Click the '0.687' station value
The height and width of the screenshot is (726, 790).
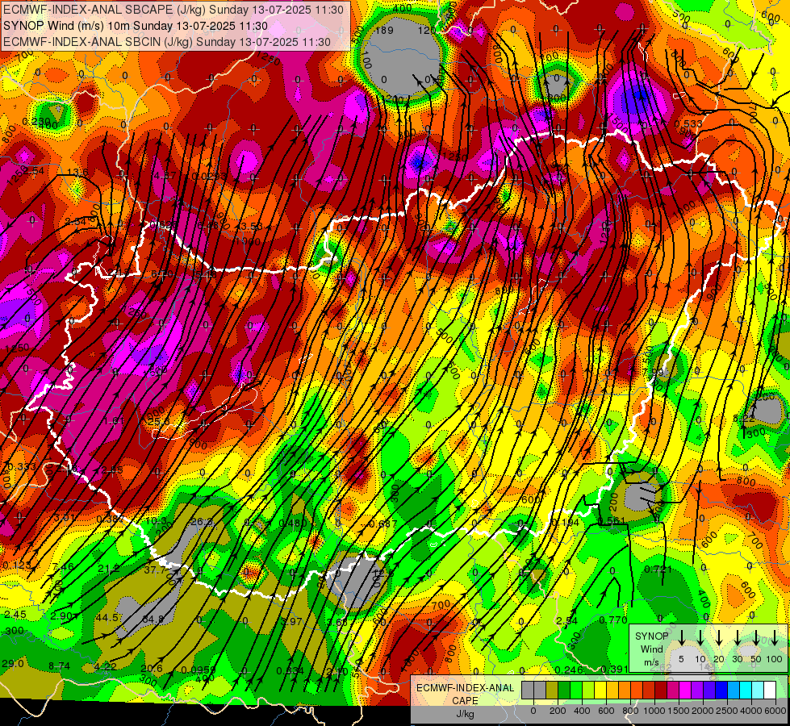click(x=383, y=524)
